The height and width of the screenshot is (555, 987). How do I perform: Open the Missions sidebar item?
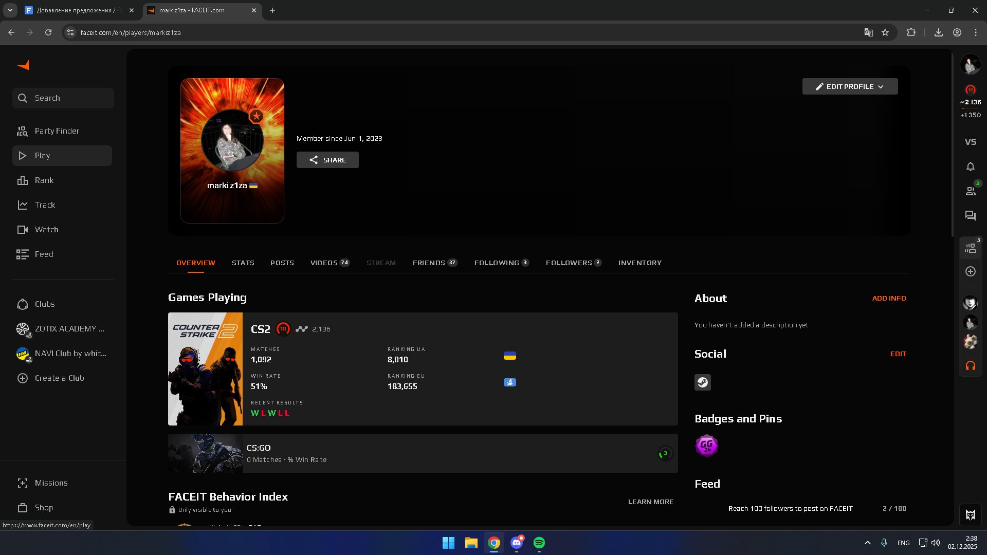click(x=51, y=483)
